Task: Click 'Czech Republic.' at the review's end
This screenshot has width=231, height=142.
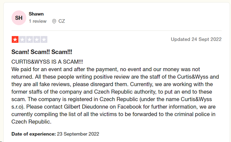Action: point(31,122)
